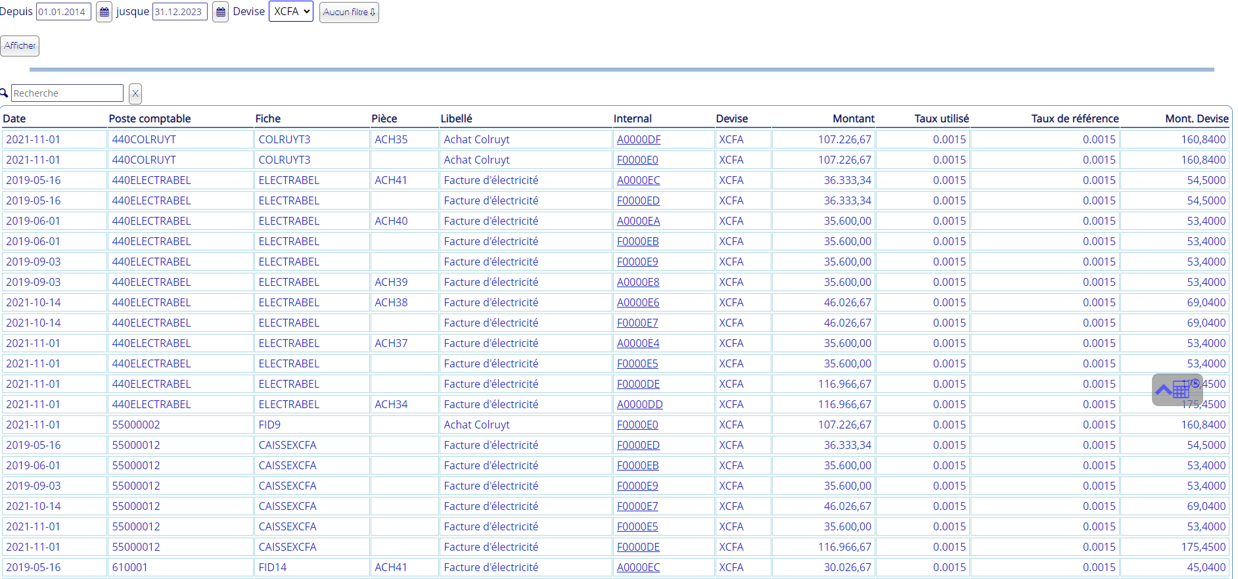Screen dimensions: 1238x579
Task: Select the ACH37 pièce cell
Action: click(x=404, y=343)
